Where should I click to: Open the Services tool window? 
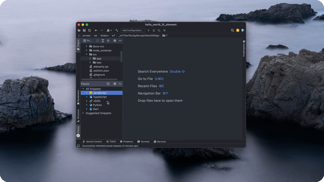[160, 142]
